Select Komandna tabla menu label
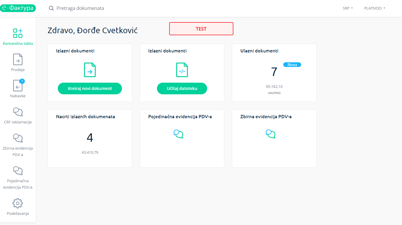Viewport: 402px width, 225px height. pyautogui.click(x=18, y=44)
